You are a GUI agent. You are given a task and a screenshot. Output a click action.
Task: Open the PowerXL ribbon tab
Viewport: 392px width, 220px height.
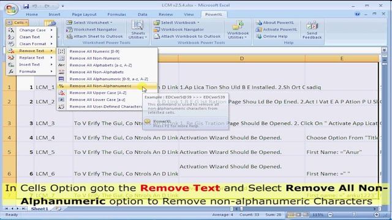click(214, 15)
